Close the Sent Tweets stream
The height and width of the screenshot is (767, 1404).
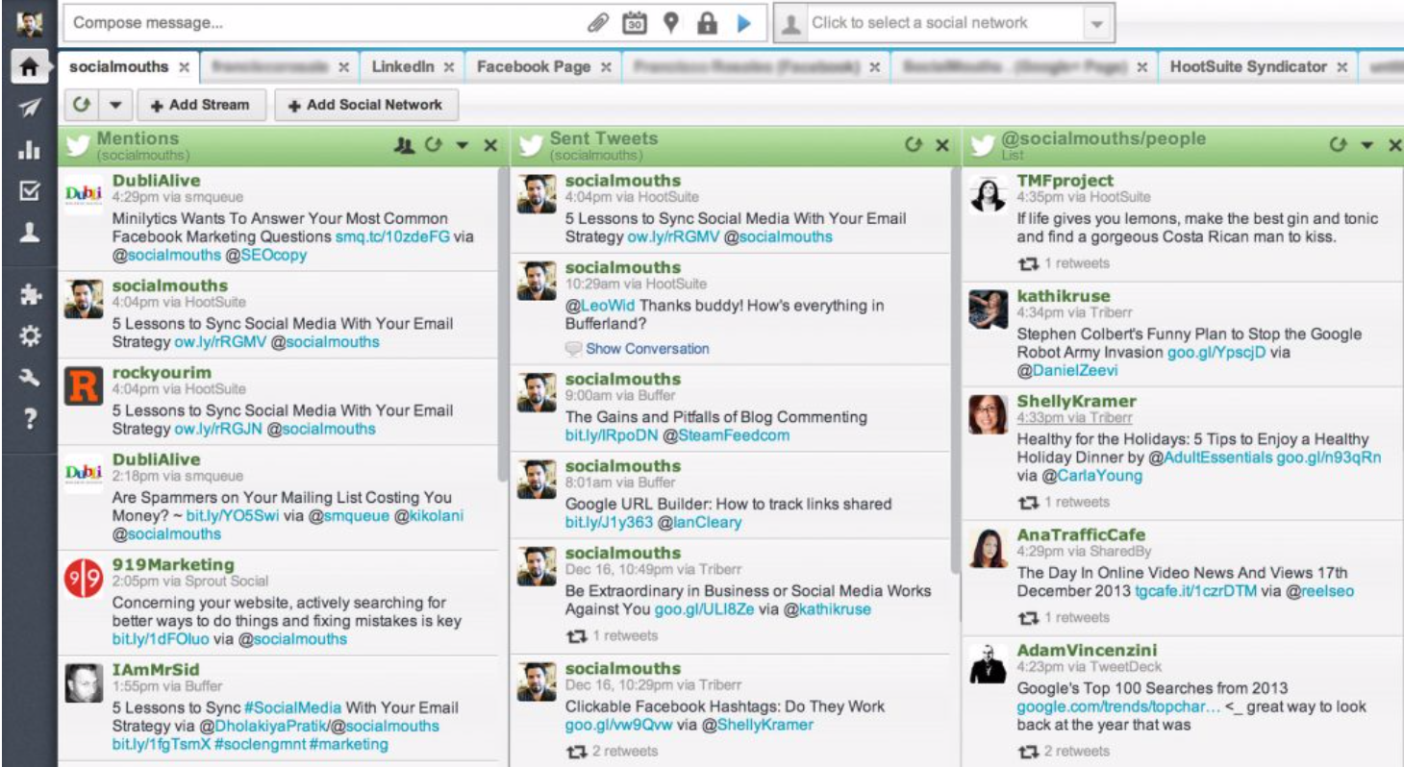click(942, 146)
